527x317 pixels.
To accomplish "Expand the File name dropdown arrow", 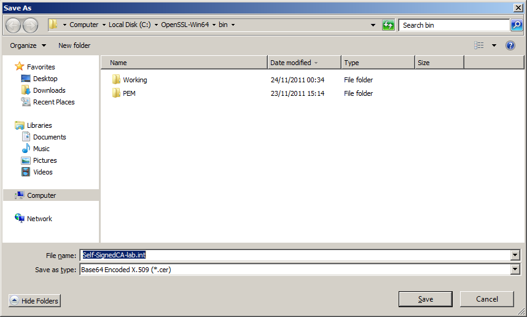I will pyautogui.click(x=515, y=256).
